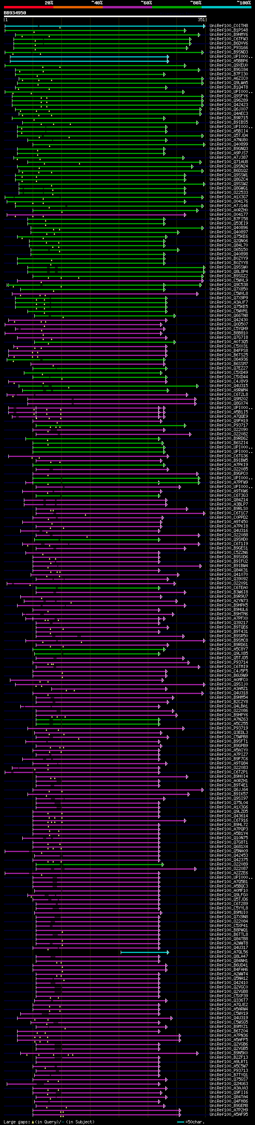This screenshot has width=255, height=1125.
Task: Select hit label UniRef100_Q6JX07
Action: [229, 109]
